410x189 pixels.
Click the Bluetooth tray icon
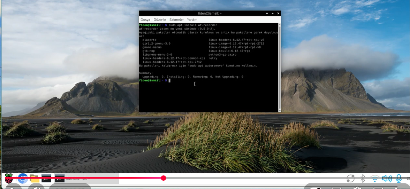363,179
